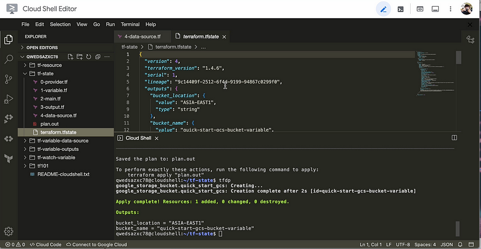Open the File menu
The height and width of the screenshot is (249, 481).
coord(25,24)
